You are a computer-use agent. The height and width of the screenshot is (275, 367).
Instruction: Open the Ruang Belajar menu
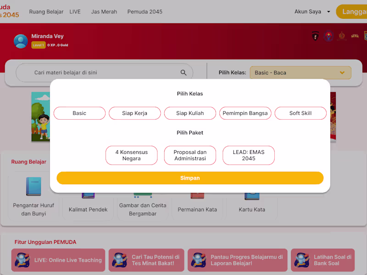(x=46, y=12)
